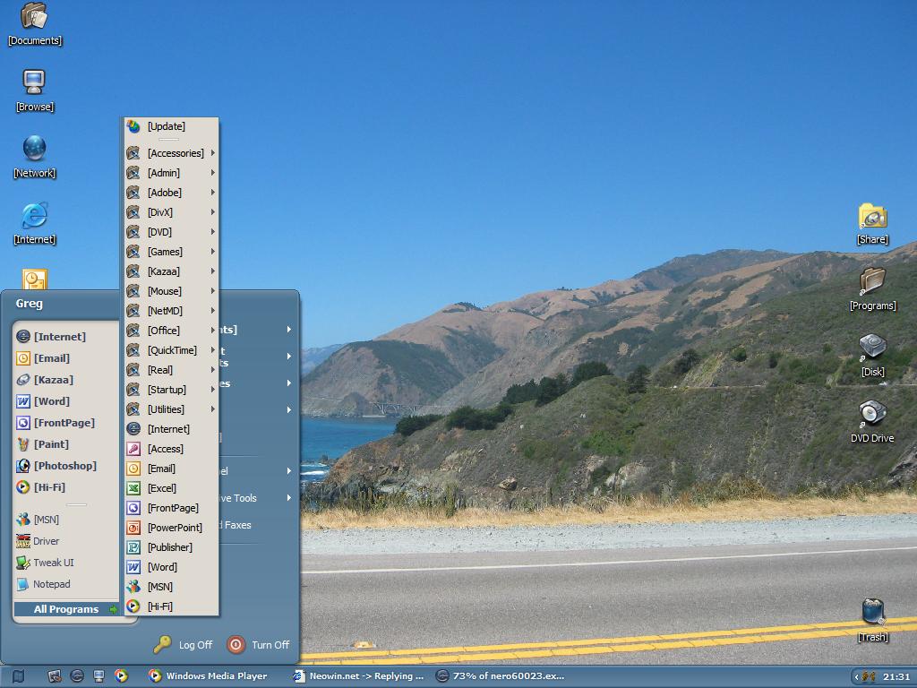Open the [Network] globe desktop icon

[35, 157]
